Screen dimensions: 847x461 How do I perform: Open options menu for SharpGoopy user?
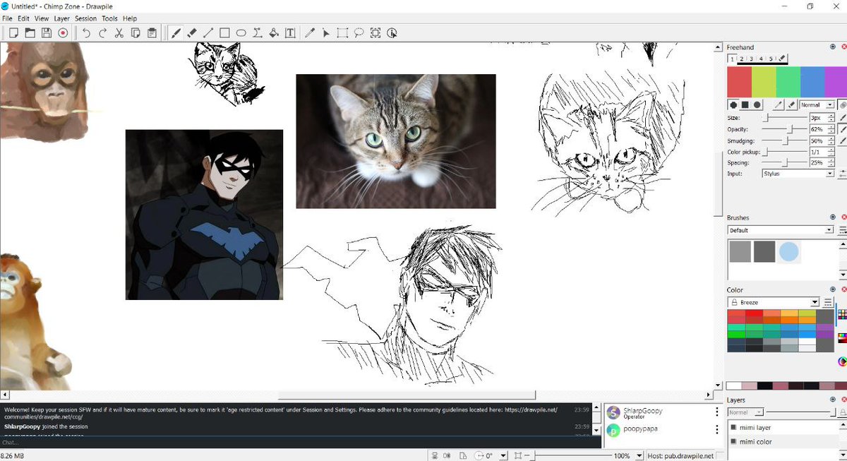click(x=716, y=414)
